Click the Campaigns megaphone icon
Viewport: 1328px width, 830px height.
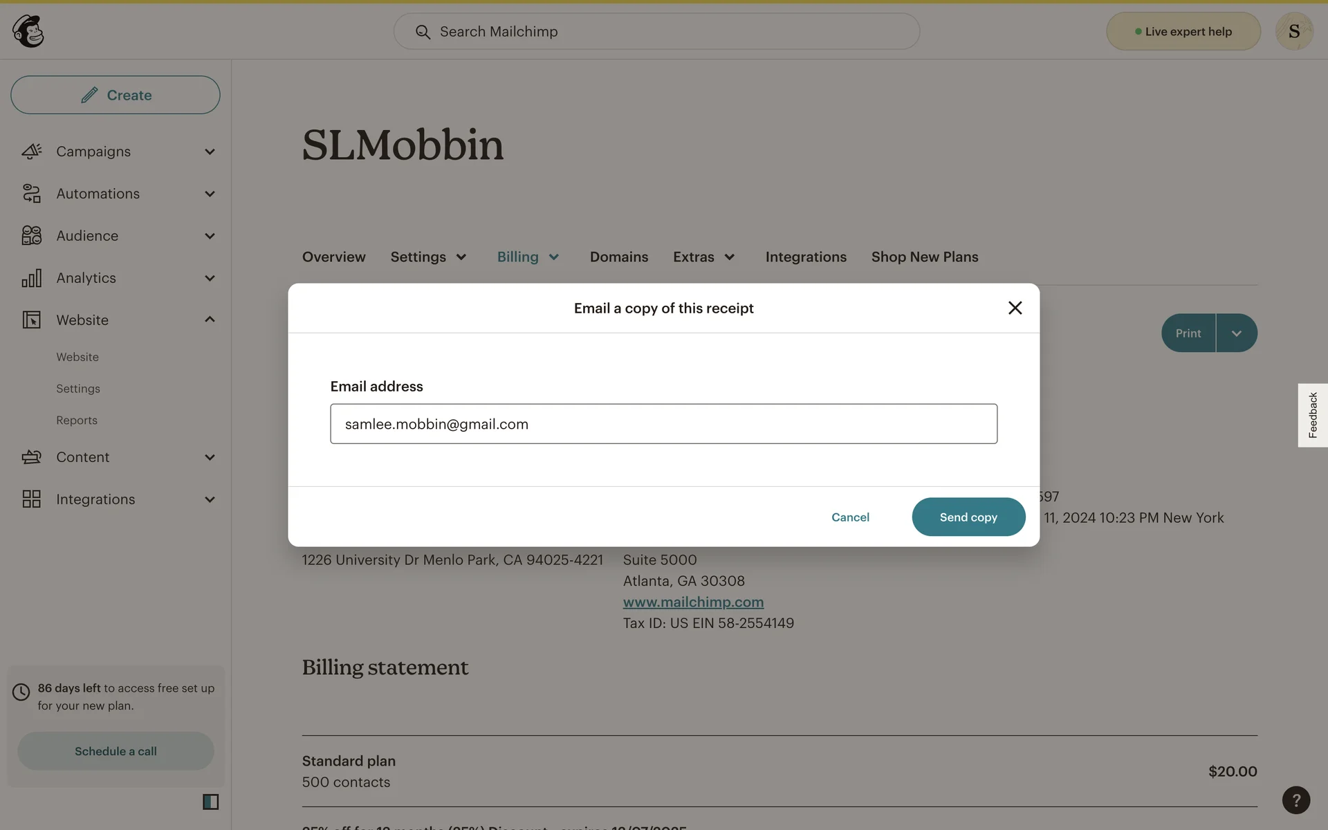coord(32,151)
